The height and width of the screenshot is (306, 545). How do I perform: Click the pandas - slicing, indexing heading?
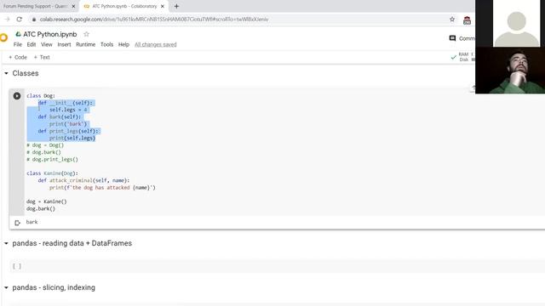click(x=54, y=287)
